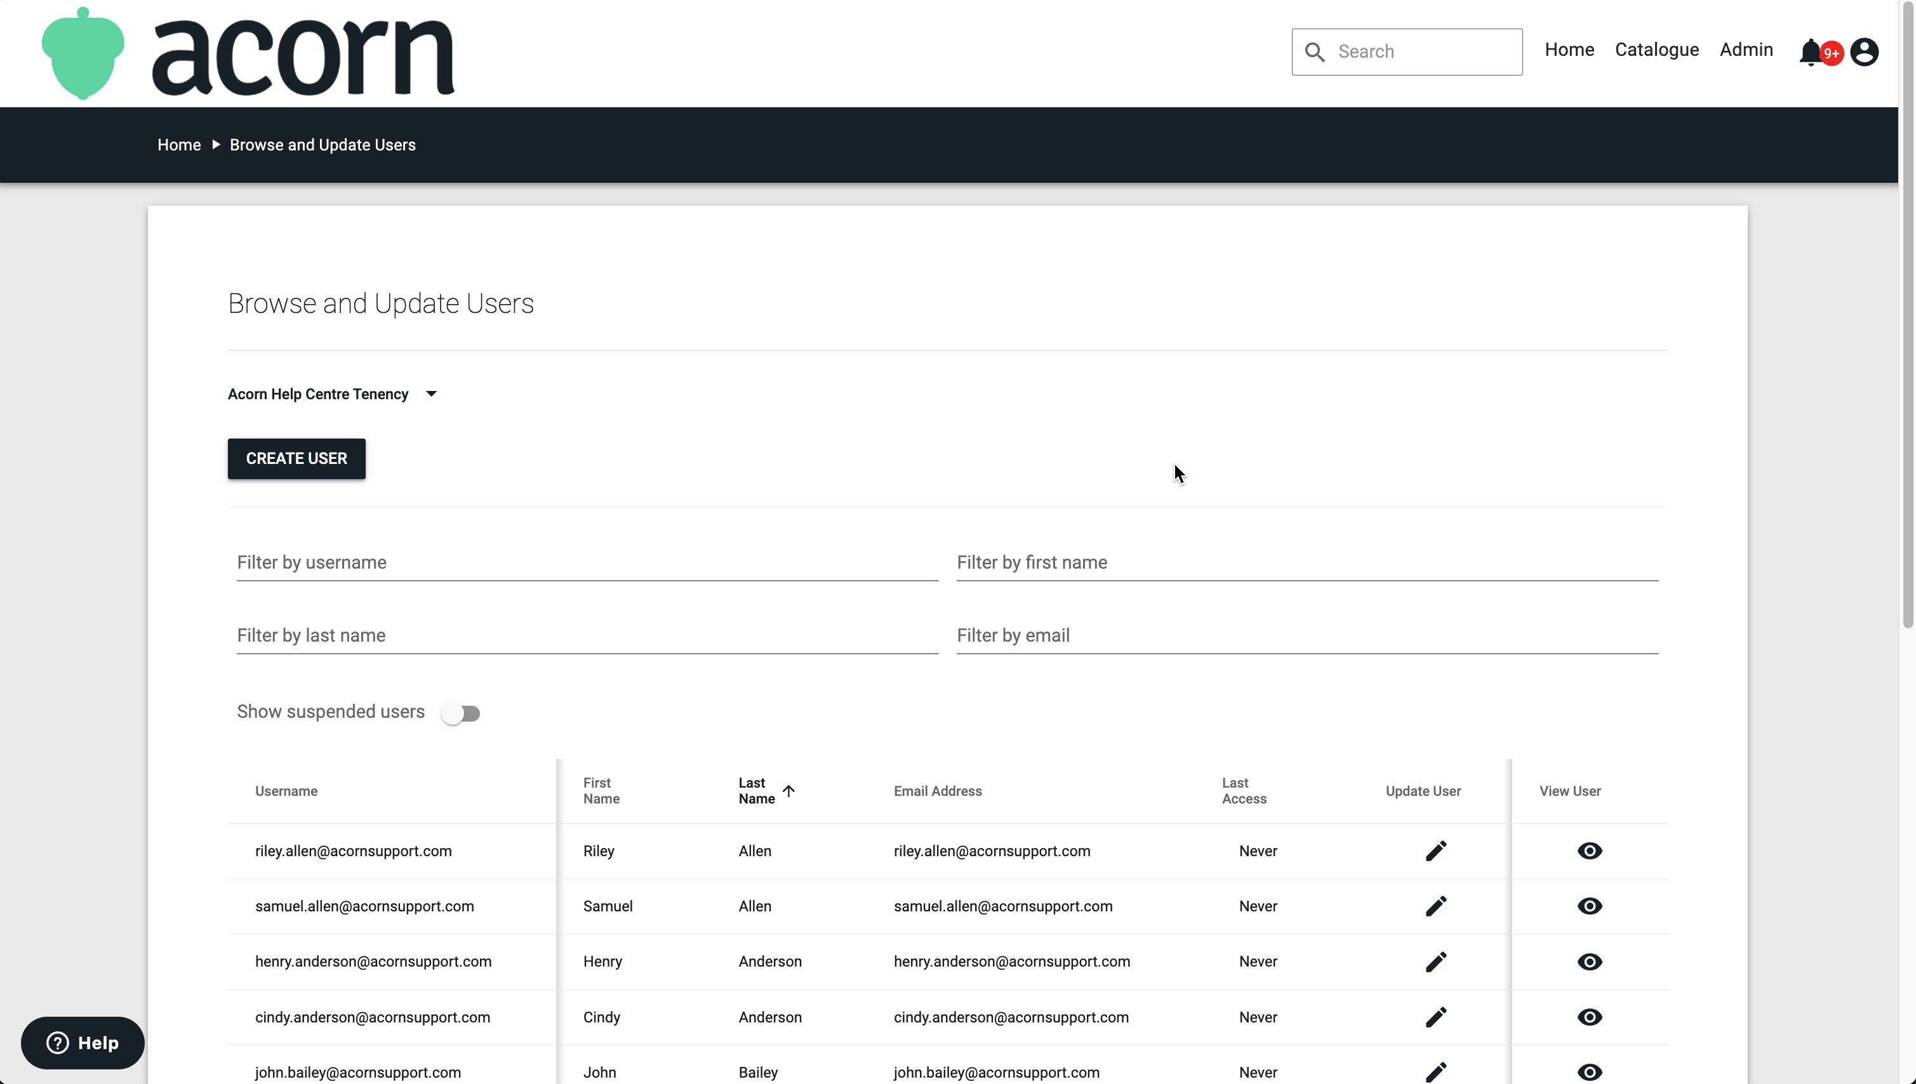Select username cindy.anderson@acornsupport.com cell
The width and height of the screenshot is (1916, 1084).
[372, 1017]
